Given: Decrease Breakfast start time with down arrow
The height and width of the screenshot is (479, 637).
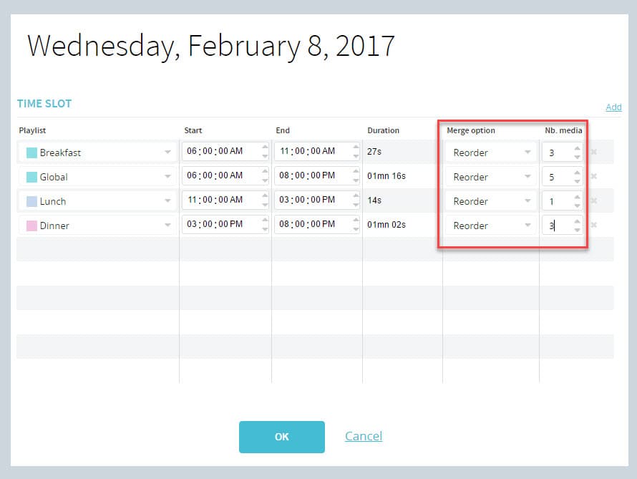Looking at the screenshot, I should (x=265, y=156).
